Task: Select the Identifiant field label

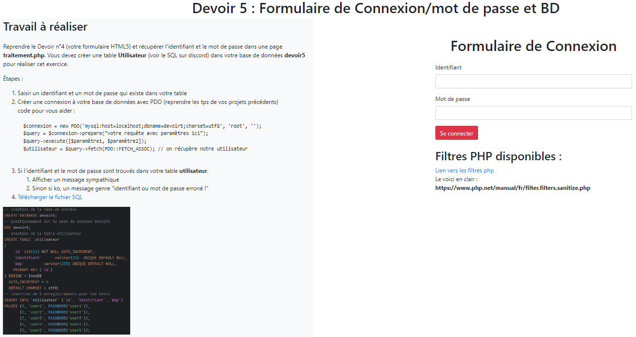Action: click(447, 67)
